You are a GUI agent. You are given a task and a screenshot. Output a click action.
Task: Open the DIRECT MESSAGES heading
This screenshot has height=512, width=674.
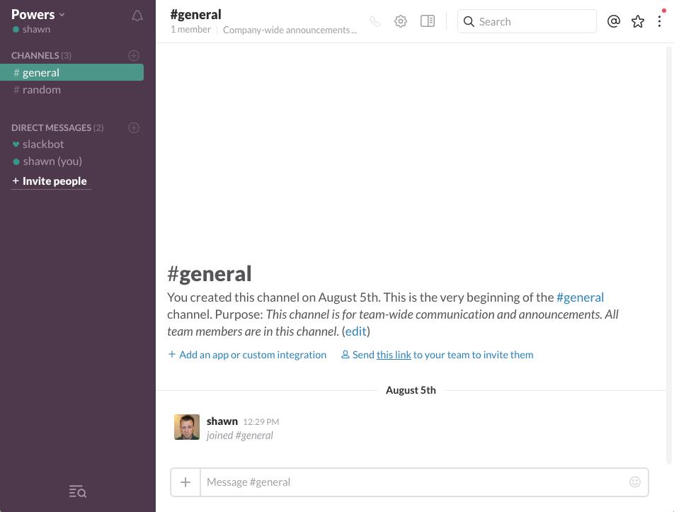pyautogui.click(x=57, y=127)
